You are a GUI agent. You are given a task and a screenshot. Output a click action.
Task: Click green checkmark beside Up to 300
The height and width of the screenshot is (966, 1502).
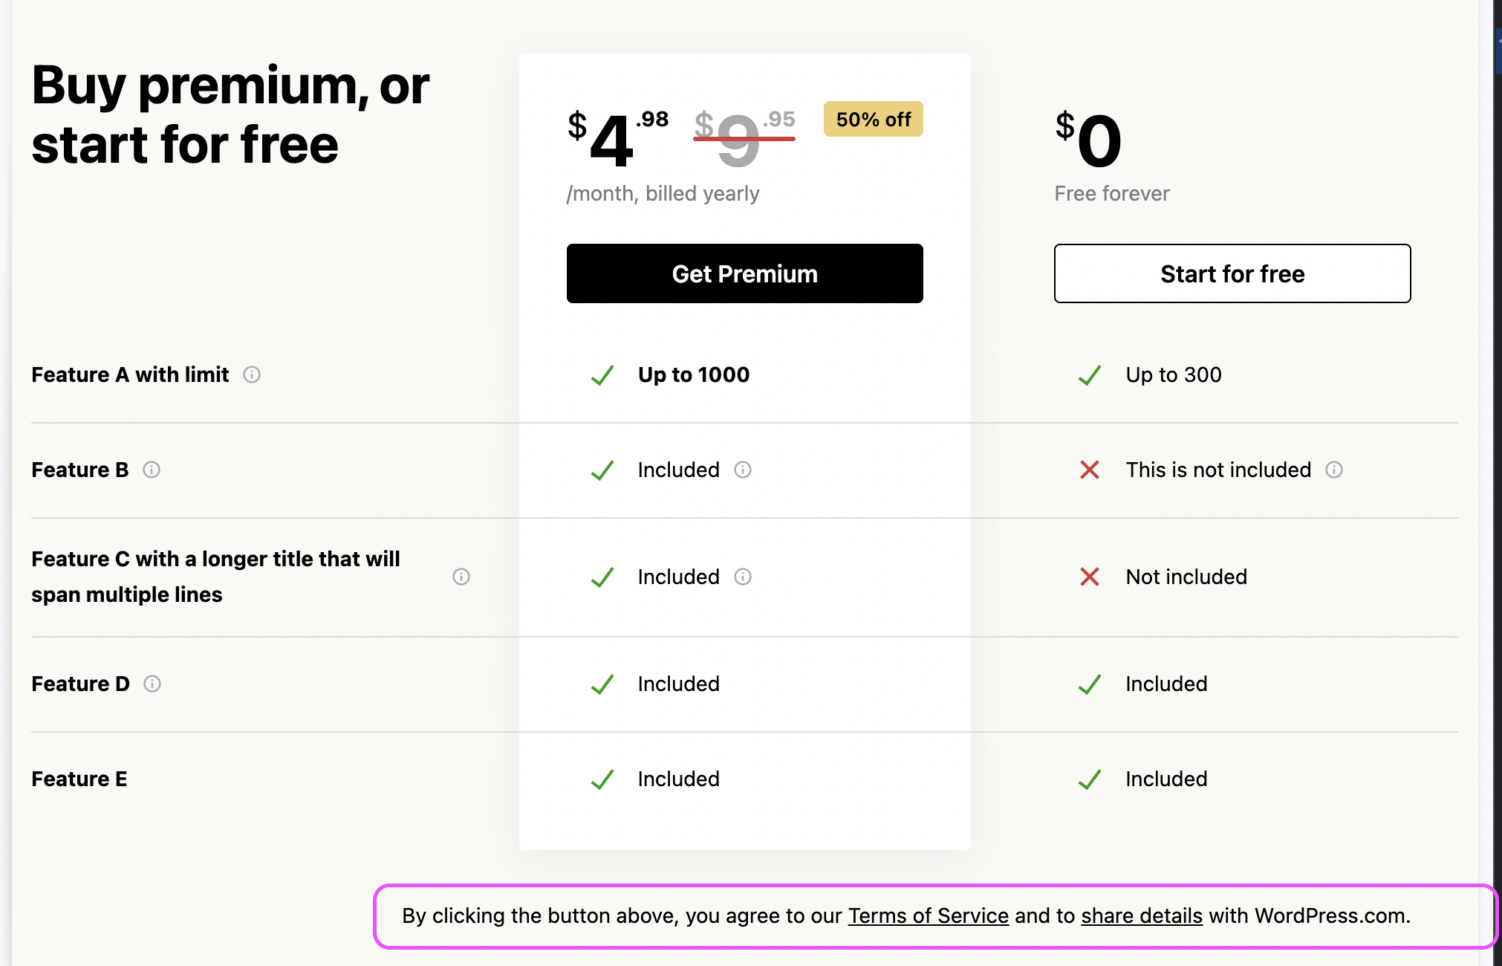[1090, 375]
